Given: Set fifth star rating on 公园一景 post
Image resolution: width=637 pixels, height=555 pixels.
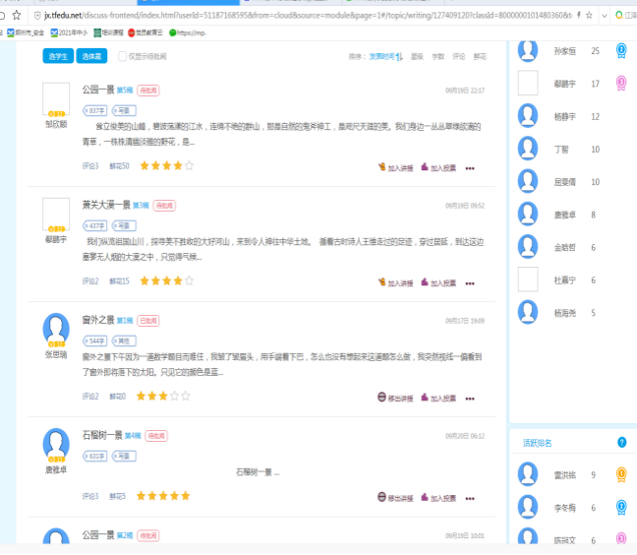Looking at the screenshot, I should (x=189, y=166).
